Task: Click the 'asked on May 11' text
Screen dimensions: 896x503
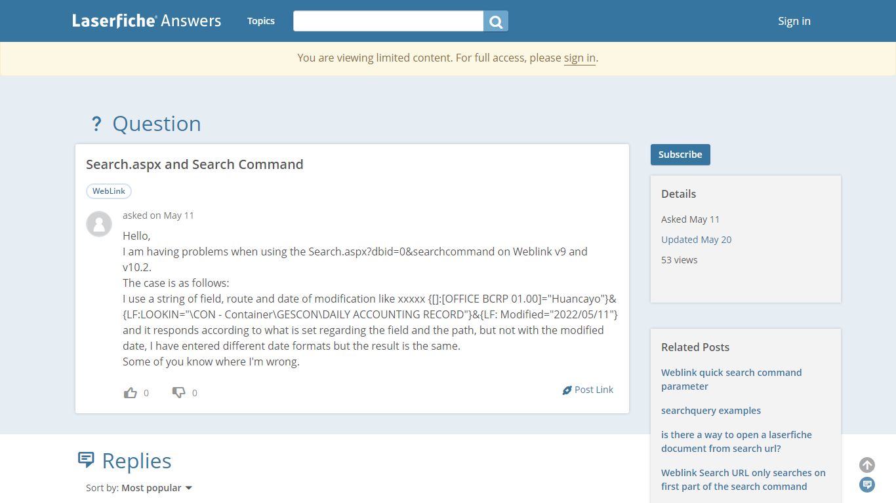Action: coord(158,215)
